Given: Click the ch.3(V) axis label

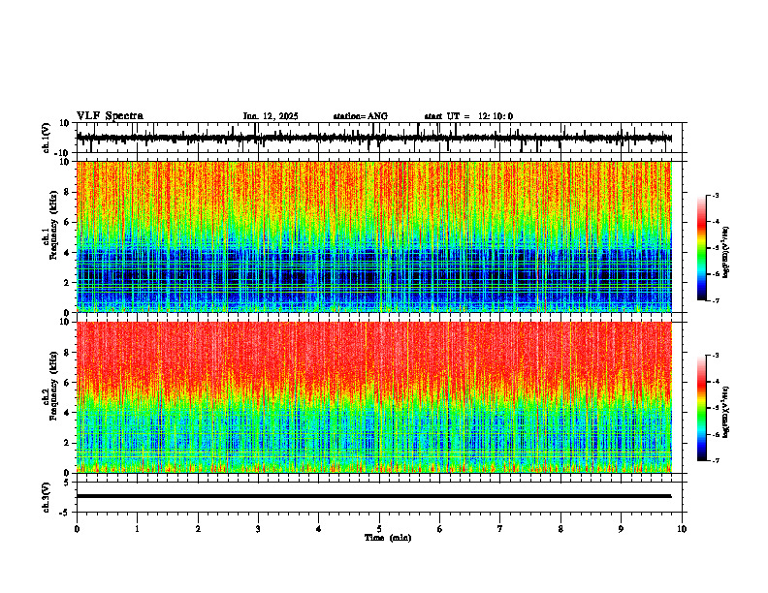Looking at the screenshot, I should (x=47, y=497).
